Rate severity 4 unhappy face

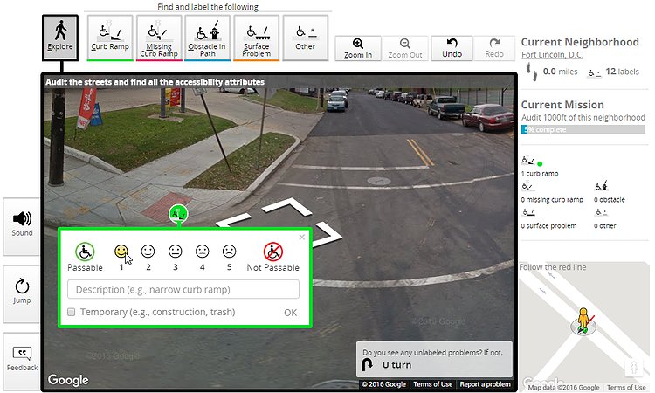pyautogui.click(x=203, y=251)
